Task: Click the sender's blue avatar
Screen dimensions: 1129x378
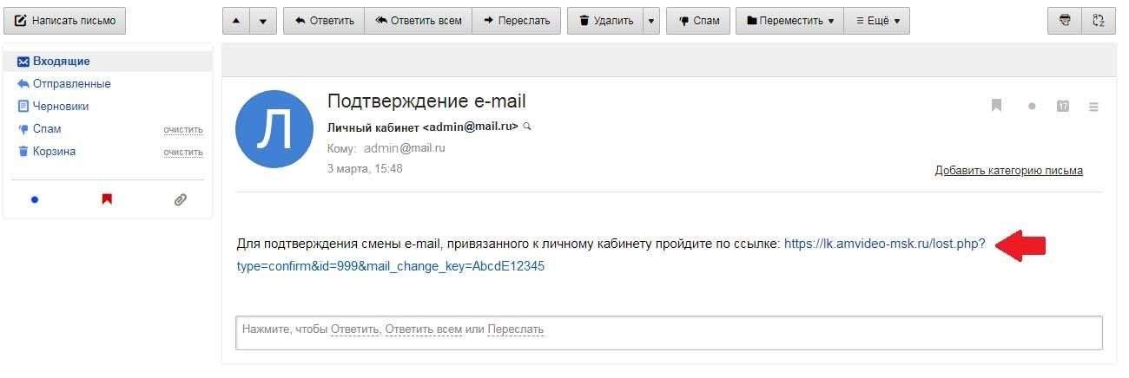Action: (274, 129)
